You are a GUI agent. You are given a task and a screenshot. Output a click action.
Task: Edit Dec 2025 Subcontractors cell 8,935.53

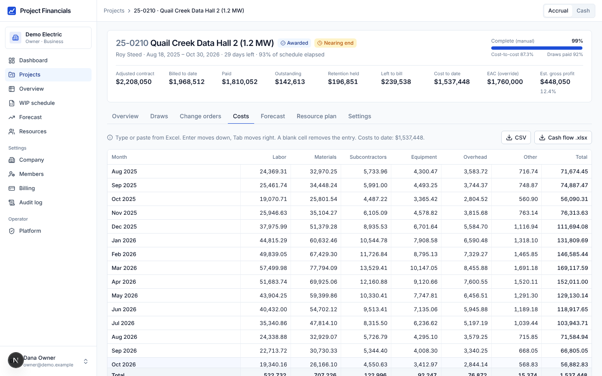pos(366,226)
